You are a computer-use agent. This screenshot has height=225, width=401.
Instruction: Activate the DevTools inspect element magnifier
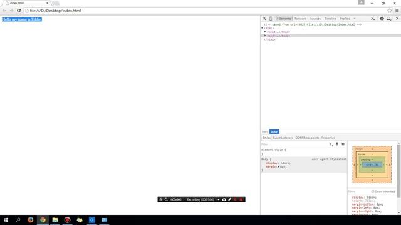[x=264, y=19]
